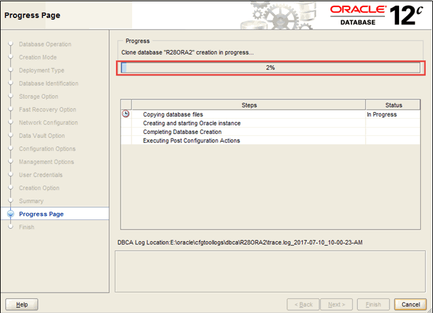
Task: Click the 2% progress bar
Action: point(270,68)
